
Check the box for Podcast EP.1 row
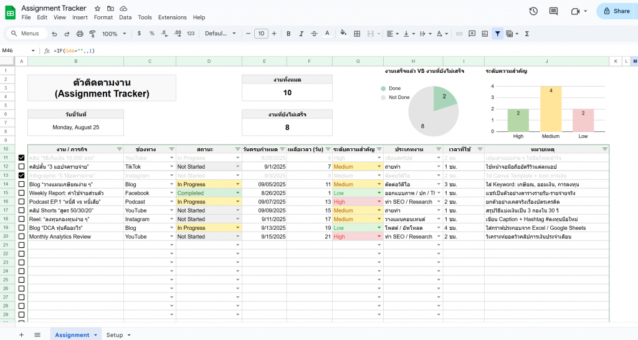(22, 202)
